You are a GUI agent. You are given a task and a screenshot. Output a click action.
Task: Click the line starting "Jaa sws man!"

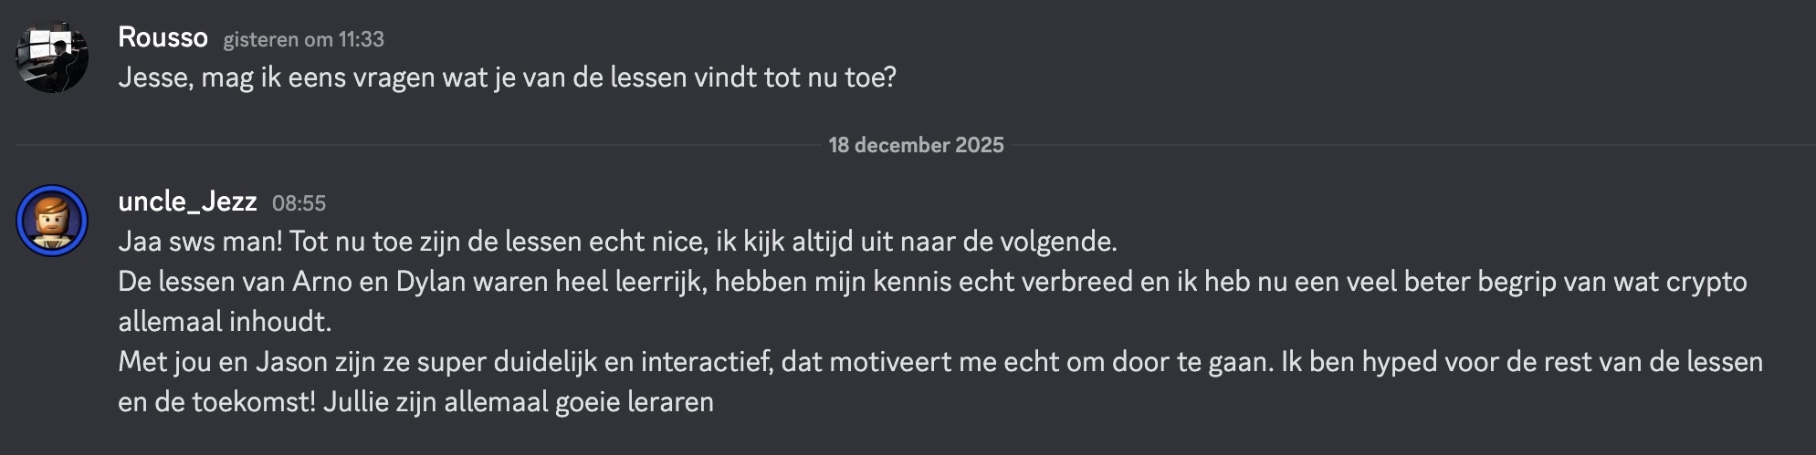[617, 242]
